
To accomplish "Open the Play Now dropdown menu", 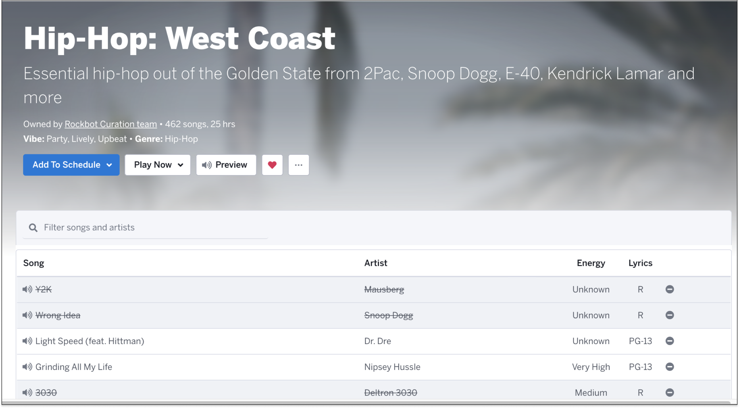I will (x=158, y=165).
